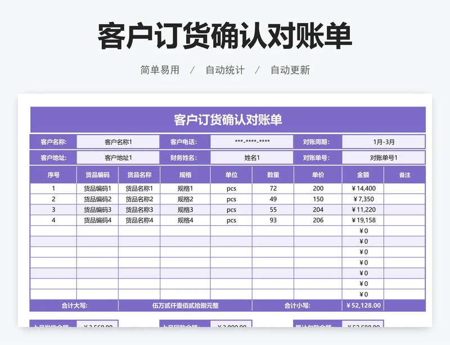Screen dimensions: 450x345
Task: Select the 货品编码1 cell
Action: (97, 189)
